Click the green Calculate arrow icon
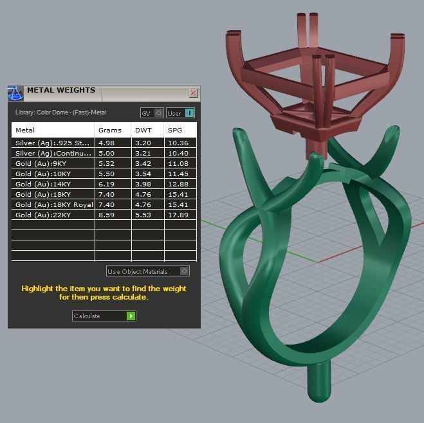This screenshot has width=424, height=423. coord(131,316)
